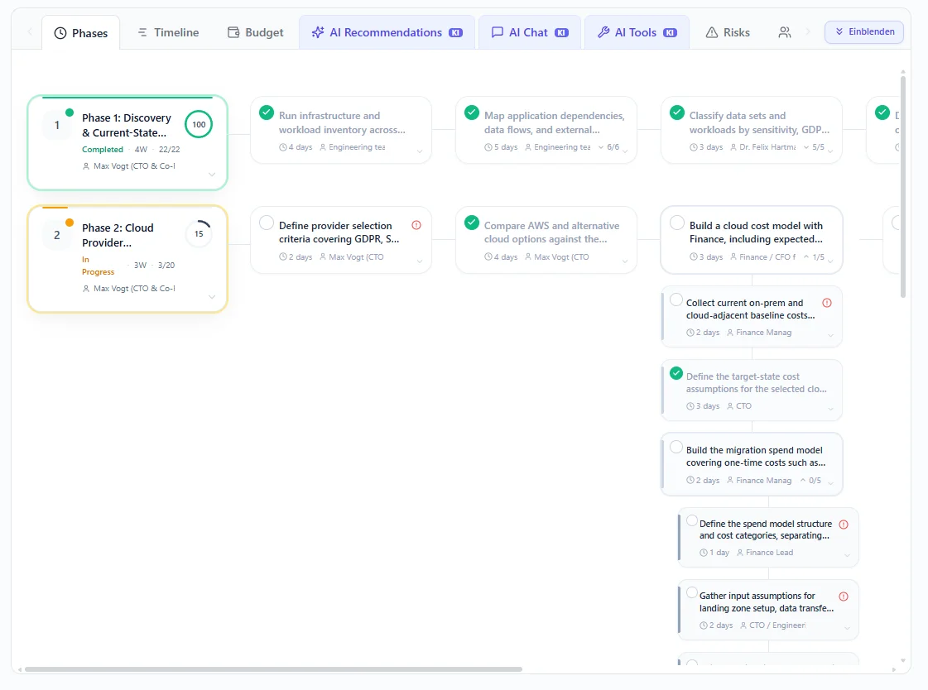Check Collect current on-prem baseline costs task
The image size is (928, 690).
click(676, 299)
